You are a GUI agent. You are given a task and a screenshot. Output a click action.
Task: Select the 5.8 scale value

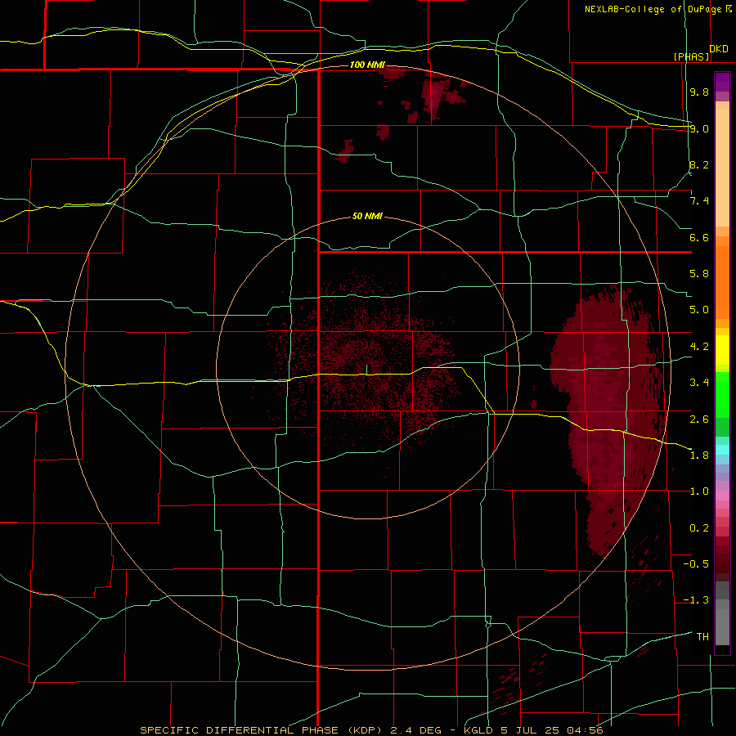pyautogui.click(x=699, y=274)
